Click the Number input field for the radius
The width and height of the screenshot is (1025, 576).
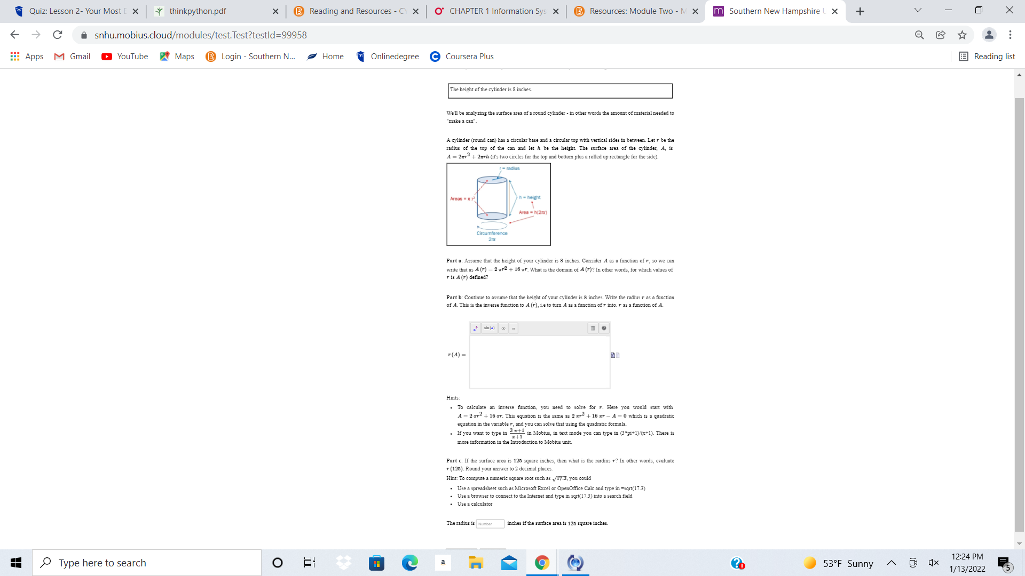point(490,524)
